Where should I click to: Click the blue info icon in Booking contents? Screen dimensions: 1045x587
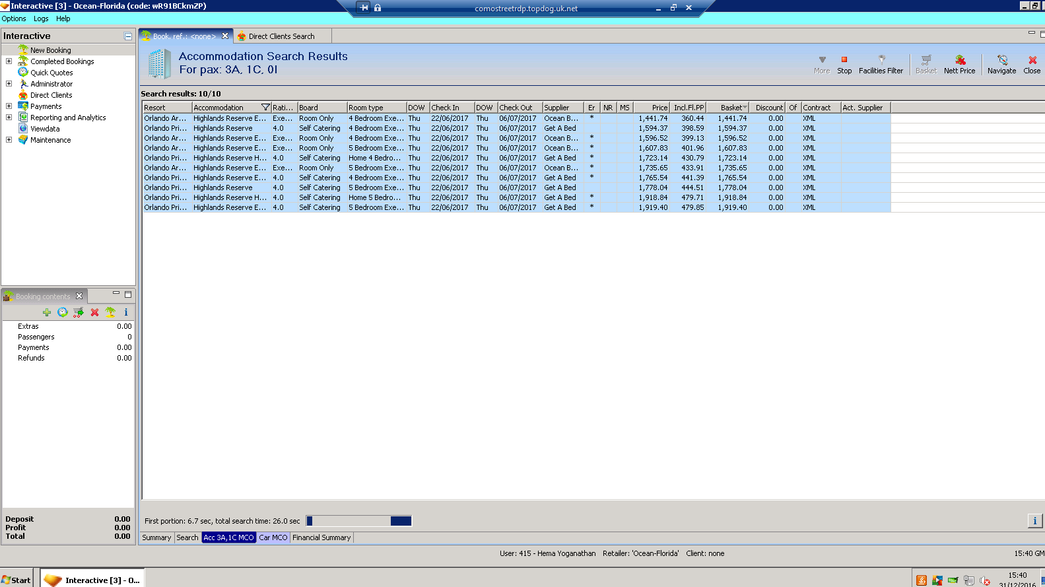click(126, 312)
